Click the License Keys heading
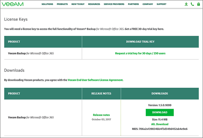Image resolution: width=203 pixels, height=138 pixels. coord(16,19)
